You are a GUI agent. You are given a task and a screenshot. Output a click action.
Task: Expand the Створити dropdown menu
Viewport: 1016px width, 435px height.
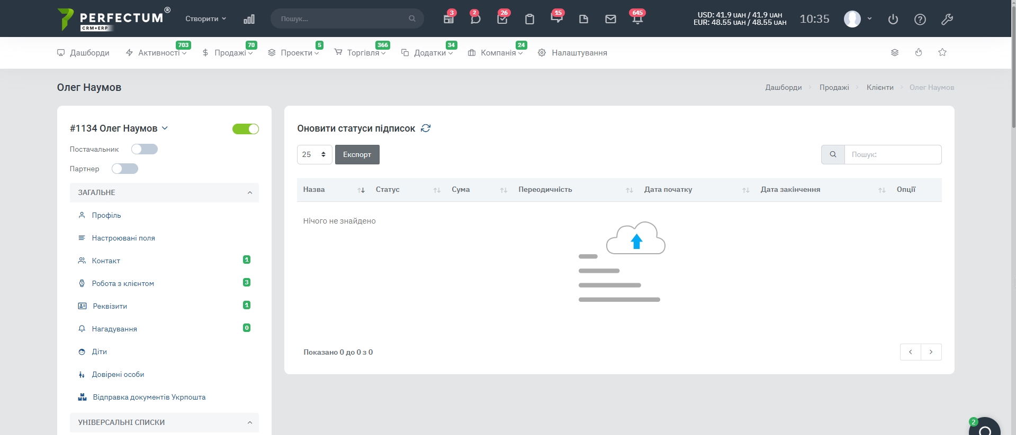pos(205,18)
